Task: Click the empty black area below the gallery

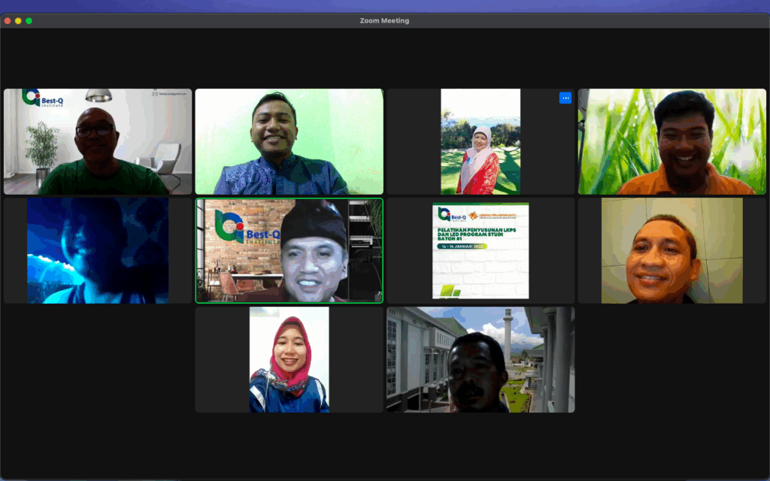Action: (x=384, y=447)
